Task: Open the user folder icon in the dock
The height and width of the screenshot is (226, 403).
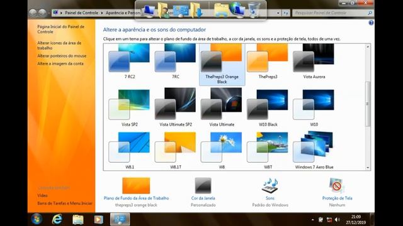Action: [x=164, y=10]
